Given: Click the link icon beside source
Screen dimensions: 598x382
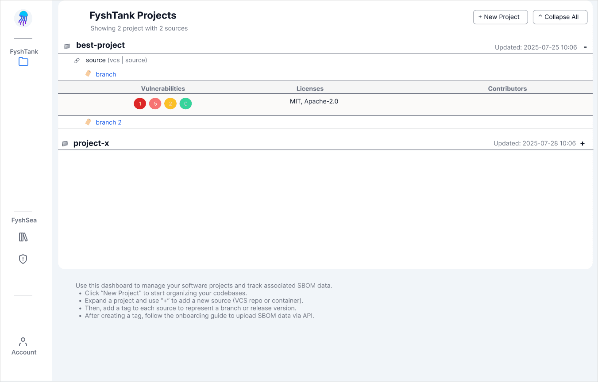Looking at the screenshot, I should tap(77, 61).
